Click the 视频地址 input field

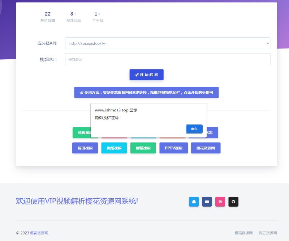167,59
